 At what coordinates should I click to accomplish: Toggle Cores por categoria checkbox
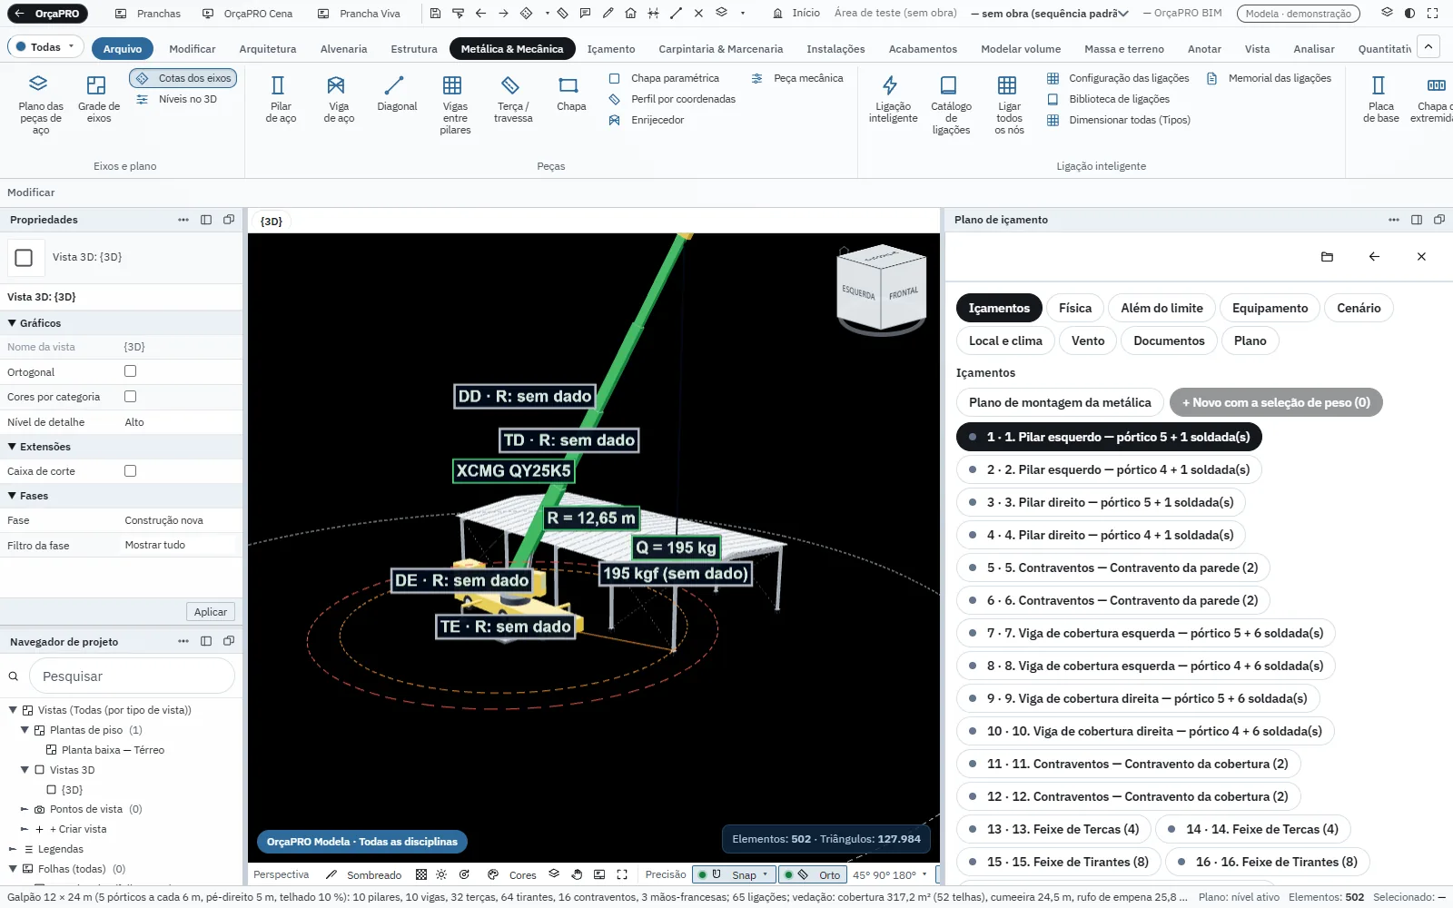pyautogui.click(x=130, y=397)
